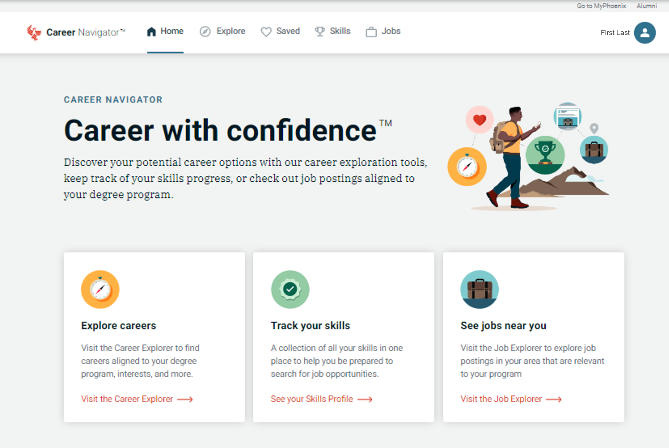Click the First Last user name
669x448 pixels.
coord(615,33)
